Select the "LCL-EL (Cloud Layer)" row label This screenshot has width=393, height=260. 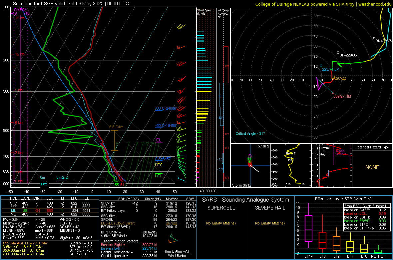(118, 223)
